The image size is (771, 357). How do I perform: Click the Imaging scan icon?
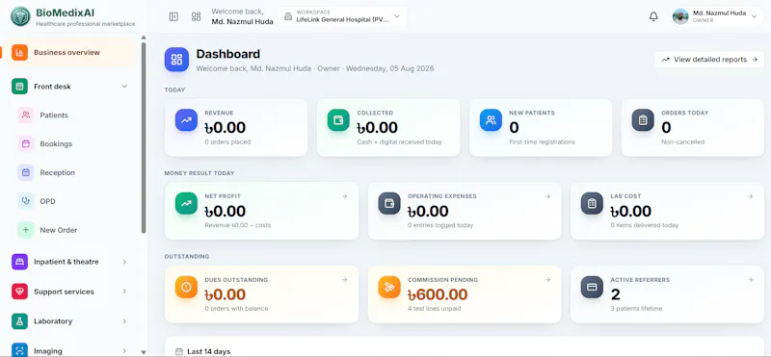tap(19, 350)
